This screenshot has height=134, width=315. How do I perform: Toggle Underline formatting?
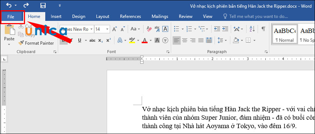(79, 40)
